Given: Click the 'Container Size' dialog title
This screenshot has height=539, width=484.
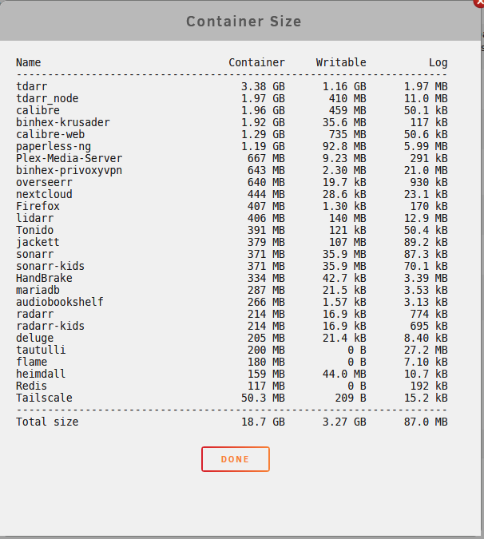Looking at the screenshot, I should (x=244, y=22).
